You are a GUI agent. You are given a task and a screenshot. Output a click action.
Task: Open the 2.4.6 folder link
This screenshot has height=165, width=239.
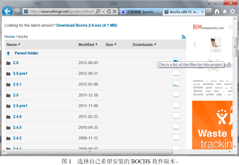tap(17, 117)
